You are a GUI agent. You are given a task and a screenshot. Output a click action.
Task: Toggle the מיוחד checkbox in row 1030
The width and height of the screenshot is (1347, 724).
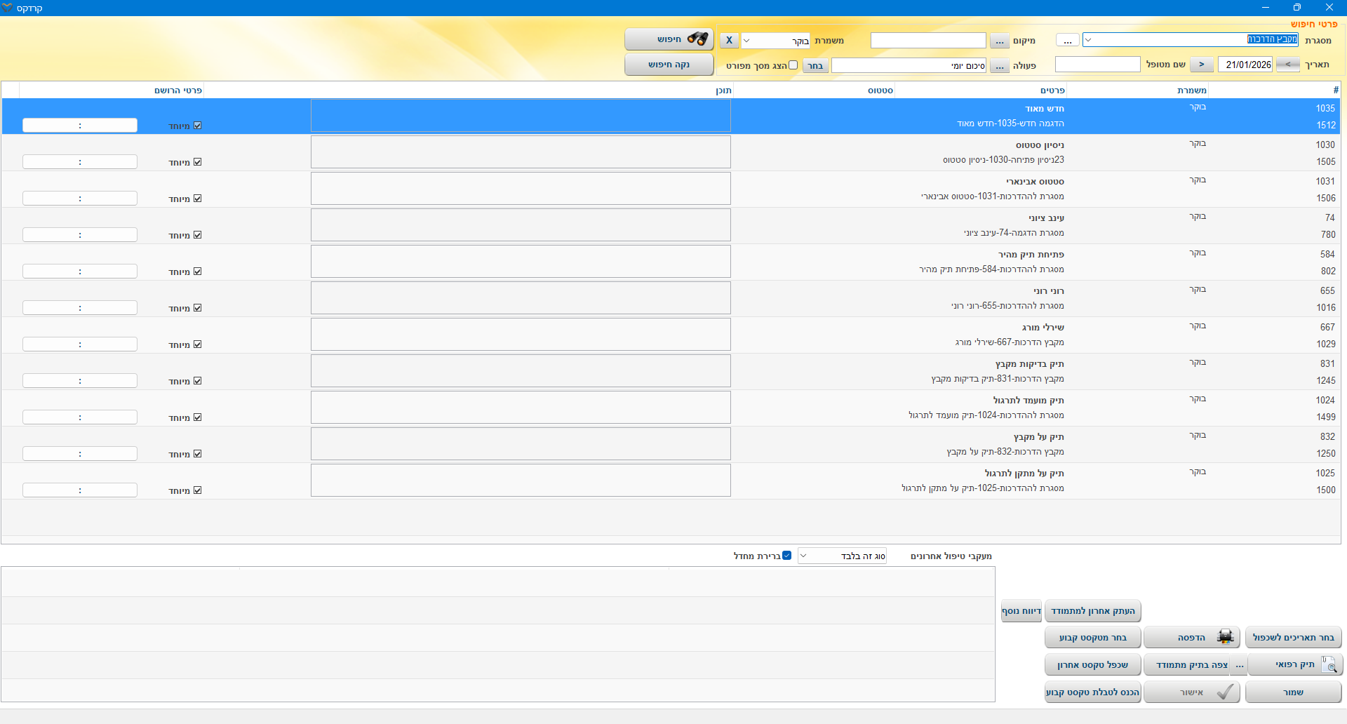click(198, 162)
